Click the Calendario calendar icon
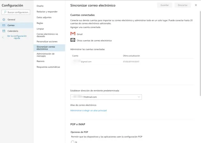This screenshot has width=201, height=143. click(4, 31)
